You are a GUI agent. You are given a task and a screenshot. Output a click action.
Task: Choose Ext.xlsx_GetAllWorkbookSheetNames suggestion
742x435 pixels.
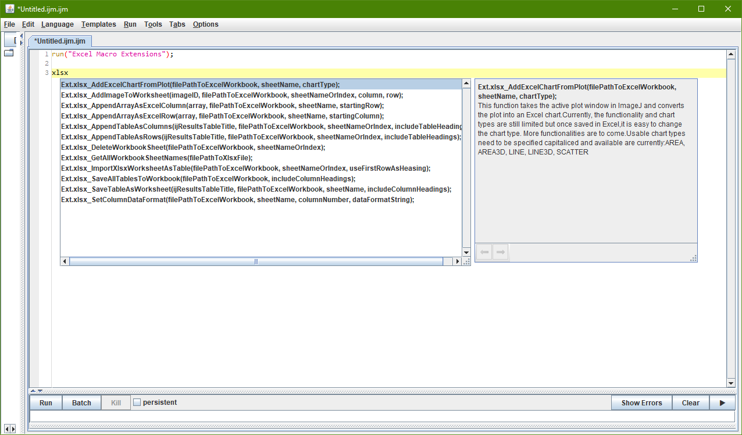point(261,157)
